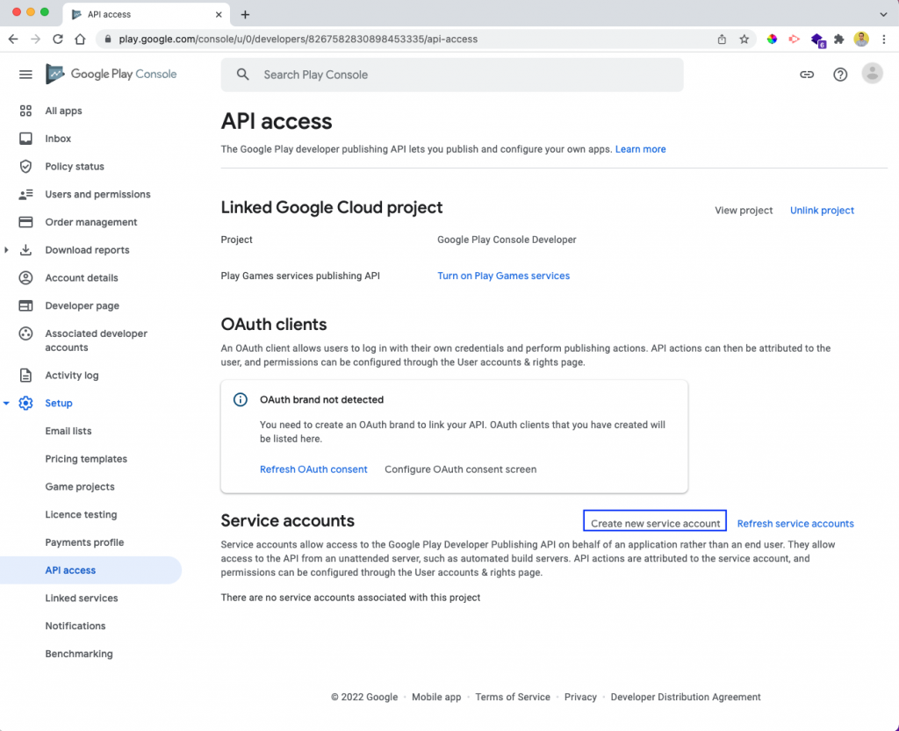Open Game projects under Setup

point(80,486)
